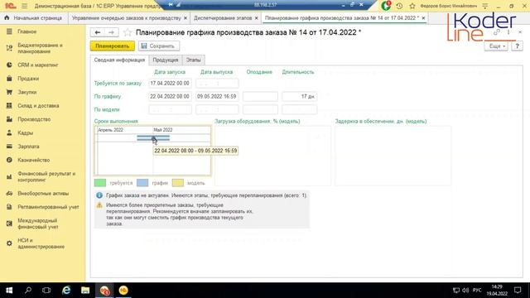
Task: Open Бюджетирование и планирование section
Action: tap(40, 48)
